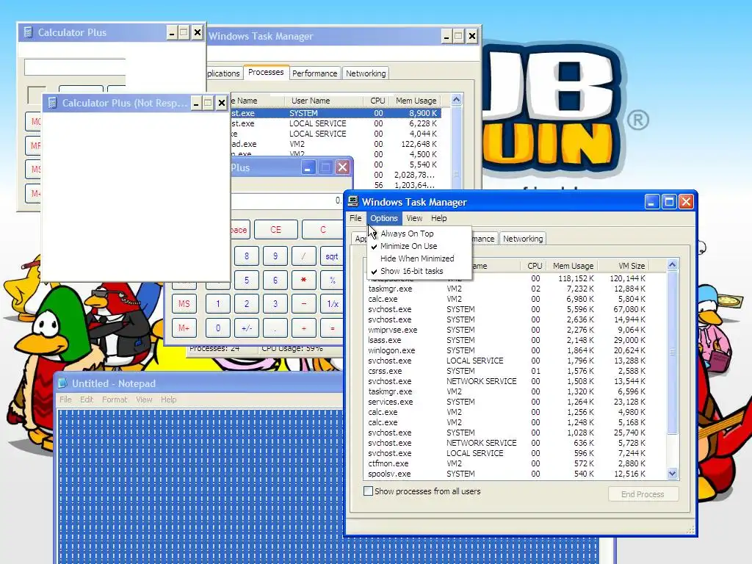Screen dimensions: 752x564
Task: Switch to Performance tab in back Task Manager
Action: 314,73
